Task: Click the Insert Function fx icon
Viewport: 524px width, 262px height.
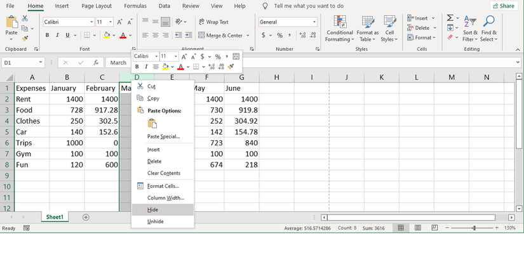Action: tap(96, 62)
